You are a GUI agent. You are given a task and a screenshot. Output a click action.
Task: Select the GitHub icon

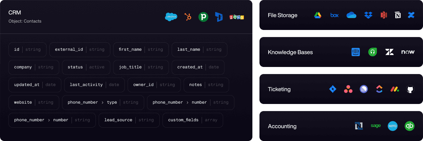pos(410,89)
